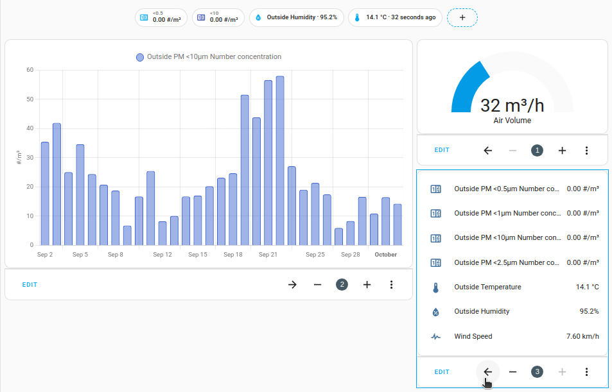Move the chart card right with arrow
This screenshot has height=392, width=612.
pyautogui.click(x=292, y=285)
